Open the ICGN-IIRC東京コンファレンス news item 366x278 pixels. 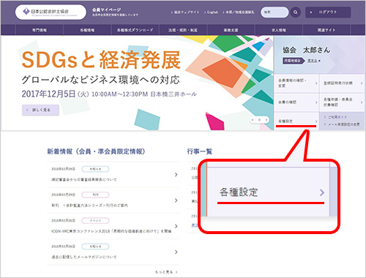(111, 231)
